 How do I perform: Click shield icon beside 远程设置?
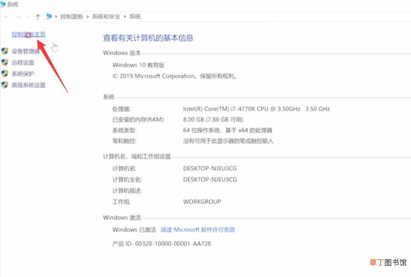click(x=5, y=62)
